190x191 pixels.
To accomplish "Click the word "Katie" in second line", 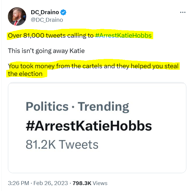I will pos(78,51).
